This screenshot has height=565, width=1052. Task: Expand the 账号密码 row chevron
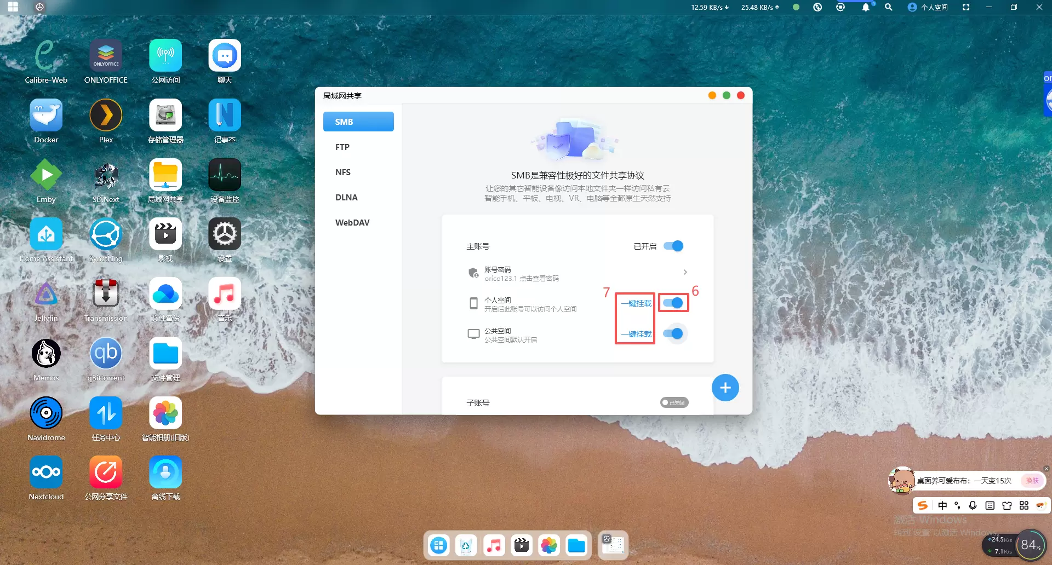point(685,272)
